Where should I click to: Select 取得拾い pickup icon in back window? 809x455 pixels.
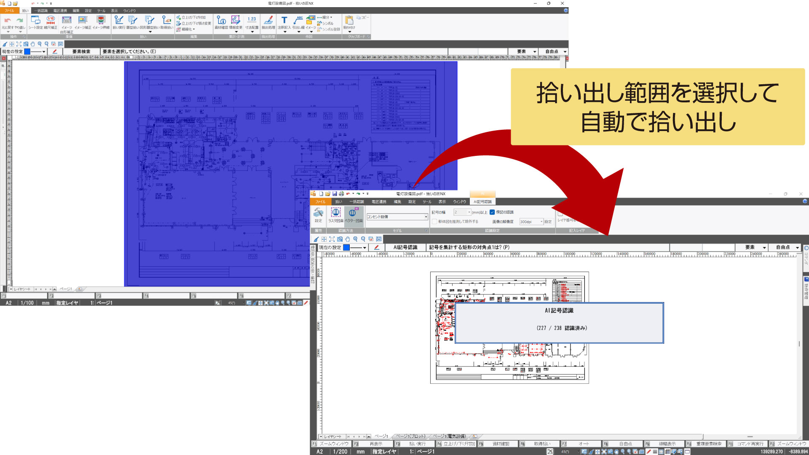(167, 23)
